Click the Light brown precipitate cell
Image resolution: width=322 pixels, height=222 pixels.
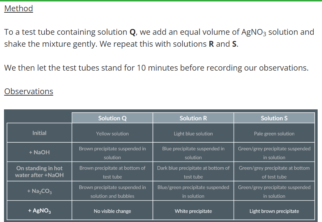[x=274, y=211]
